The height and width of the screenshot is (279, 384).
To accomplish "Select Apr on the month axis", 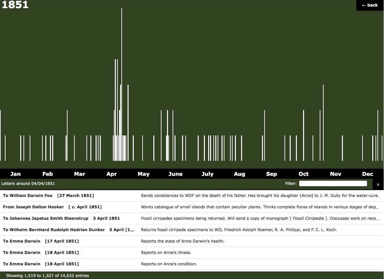I will [112, 174].
